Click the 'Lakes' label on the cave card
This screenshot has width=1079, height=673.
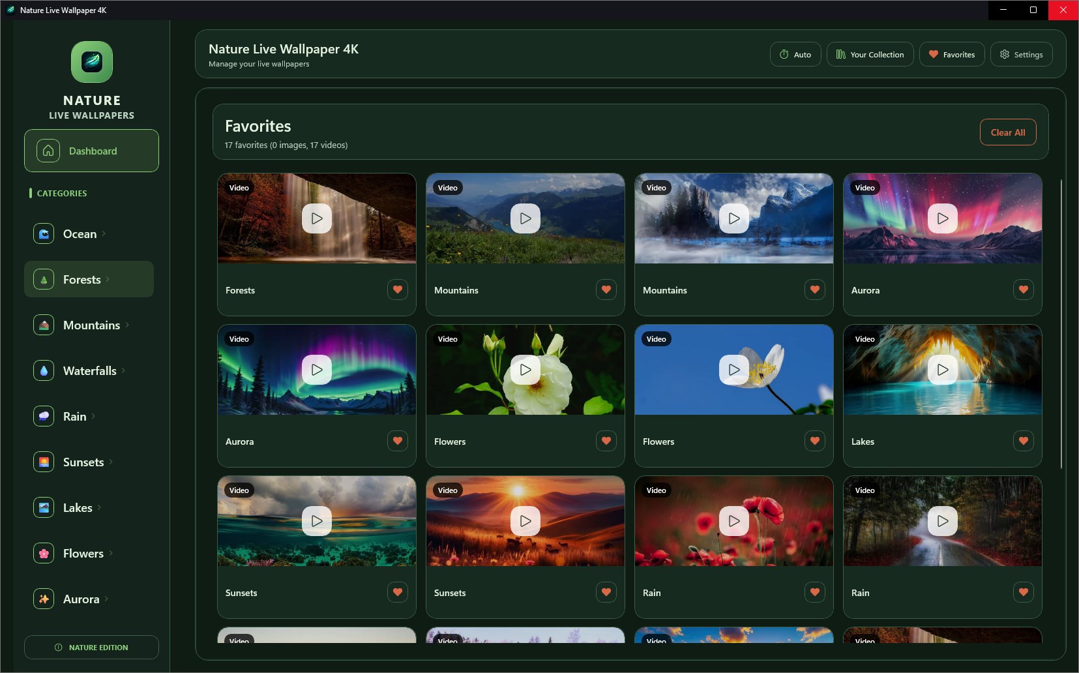863,441
